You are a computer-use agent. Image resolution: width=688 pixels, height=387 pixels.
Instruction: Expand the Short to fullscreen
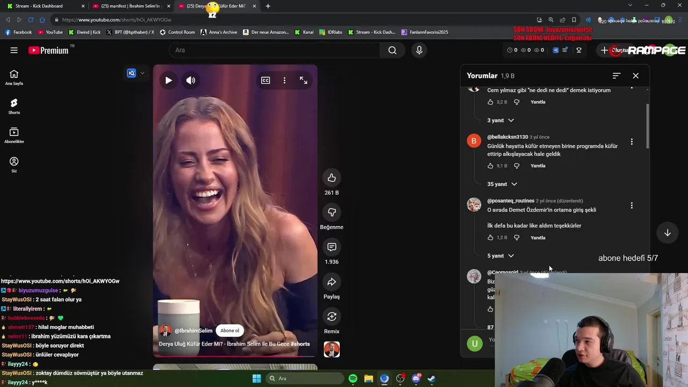(304, 80)
